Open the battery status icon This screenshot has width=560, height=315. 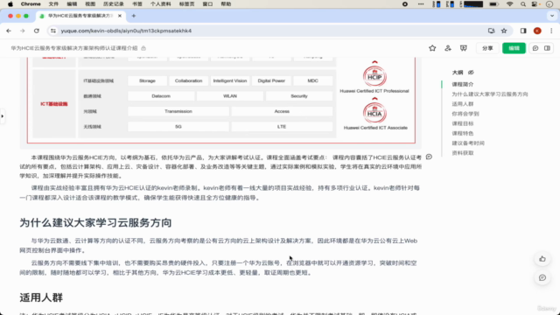[493, 3]
